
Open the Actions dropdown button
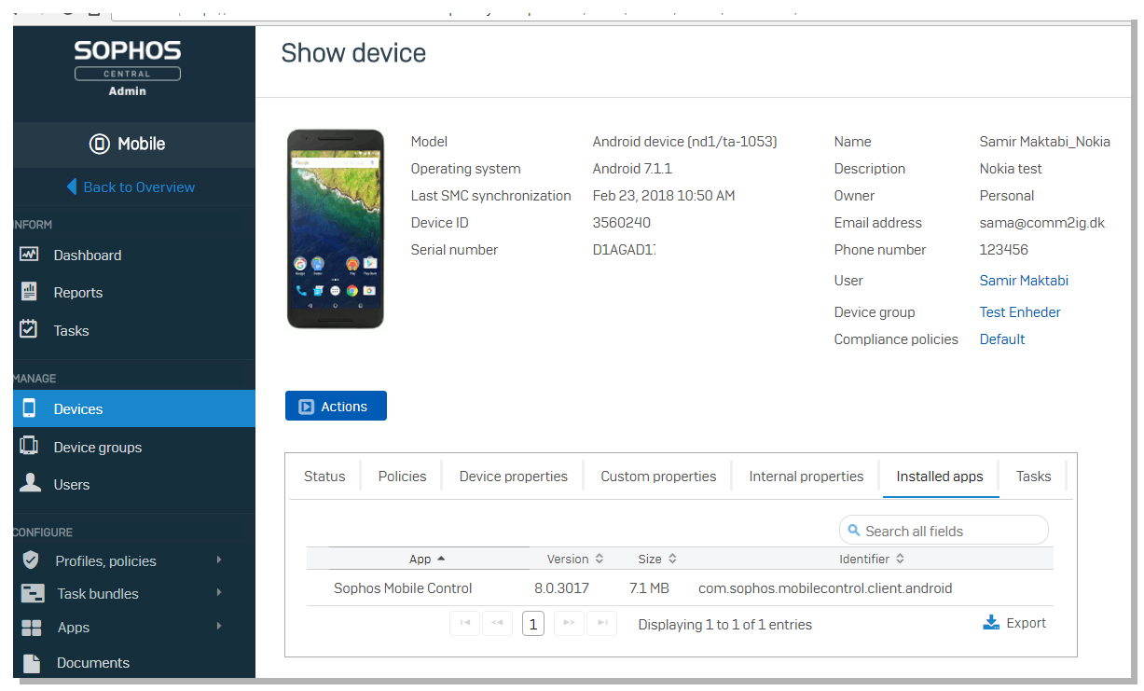336,407
